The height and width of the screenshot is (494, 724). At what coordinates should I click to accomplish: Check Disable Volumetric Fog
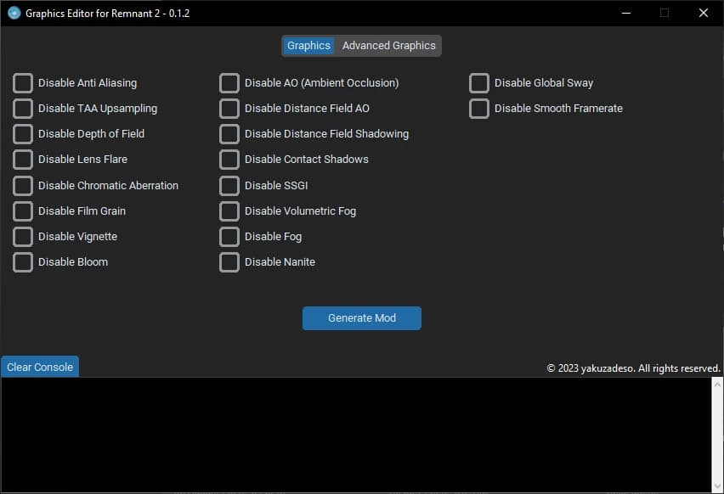229,211
